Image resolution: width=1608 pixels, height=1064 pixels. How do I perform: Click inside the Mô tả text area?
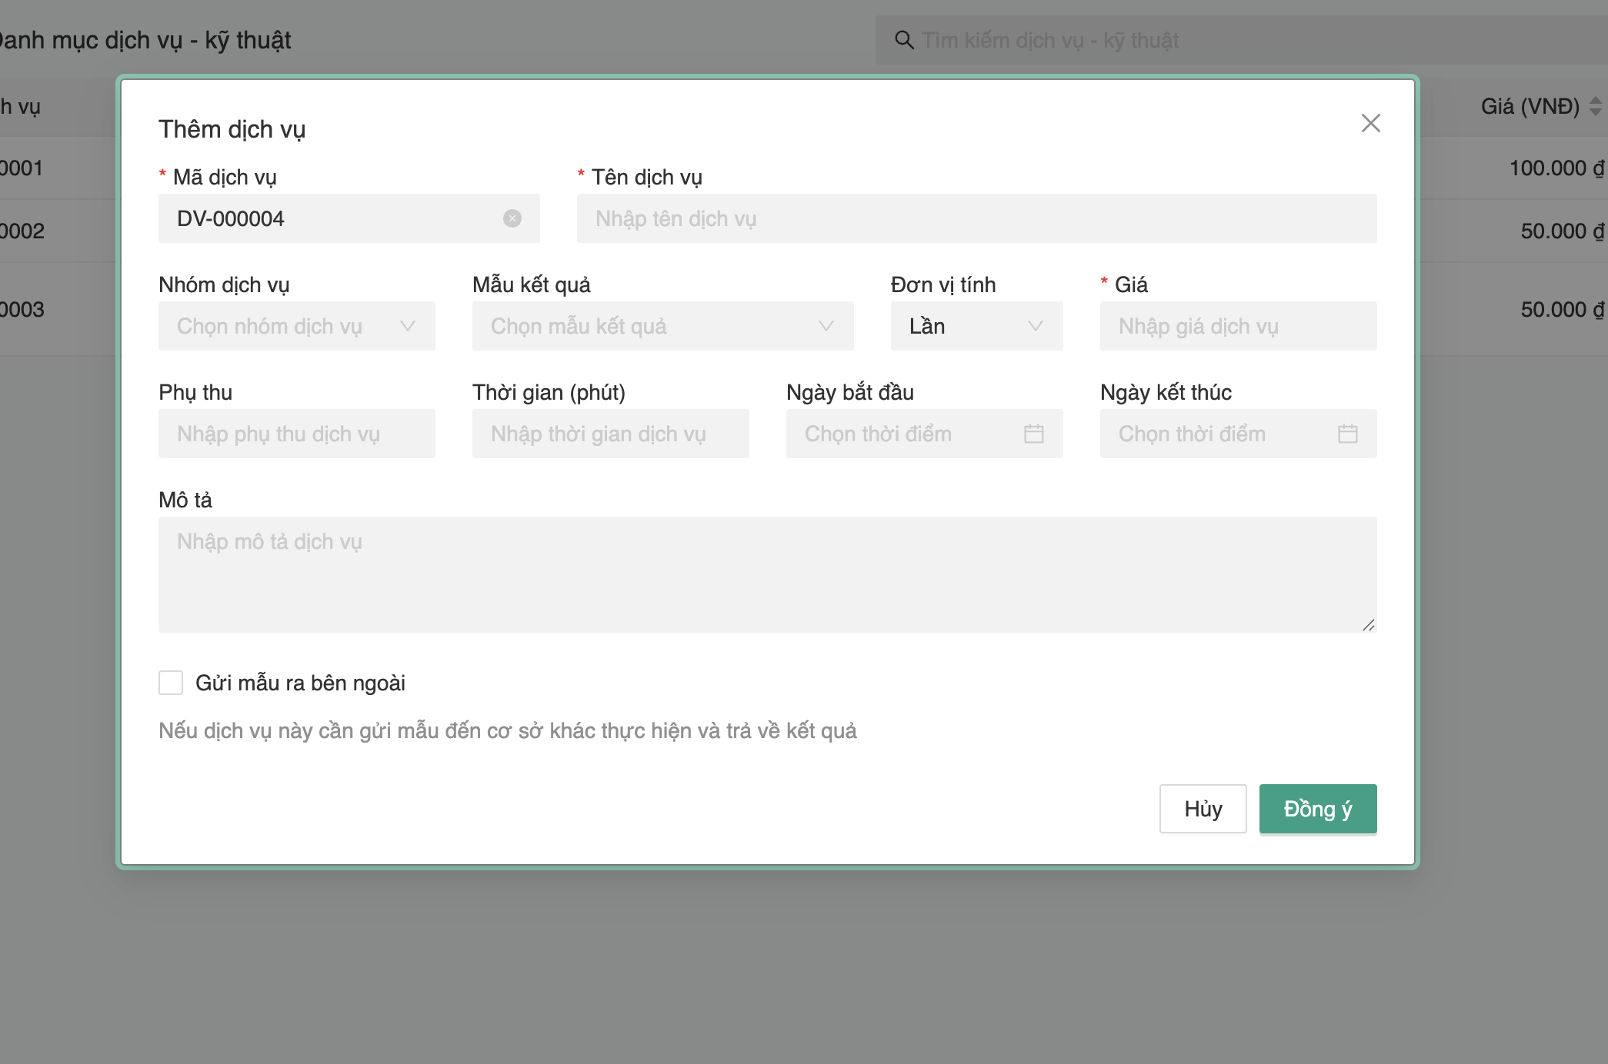point(766,575)
